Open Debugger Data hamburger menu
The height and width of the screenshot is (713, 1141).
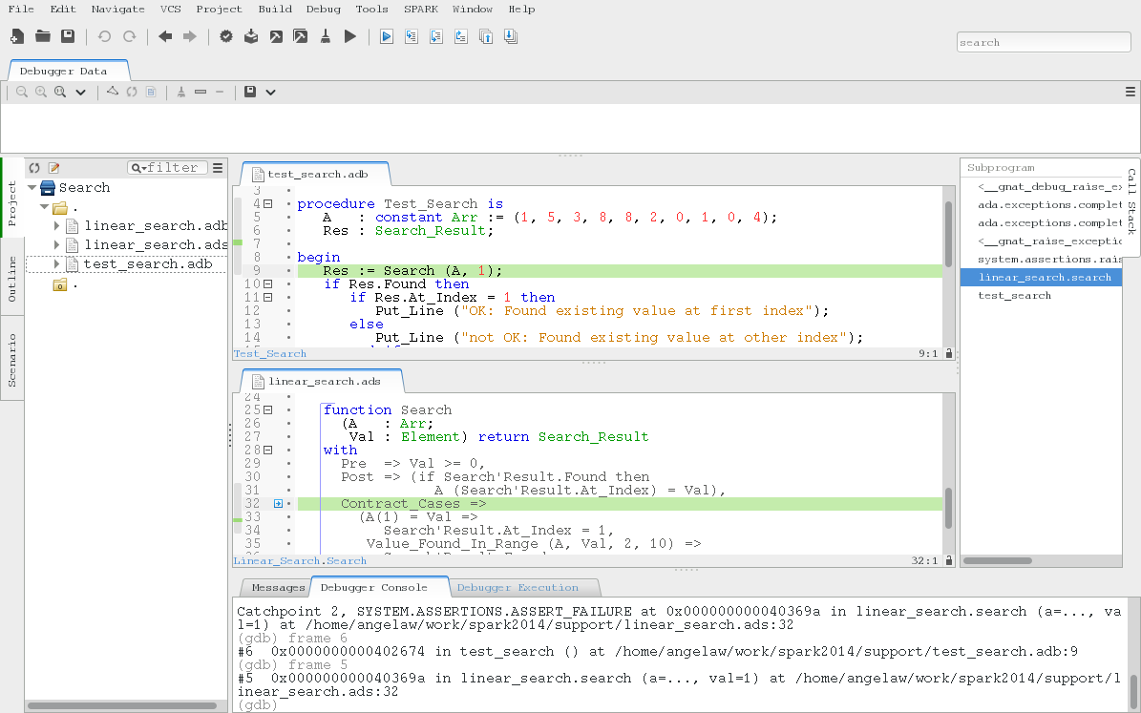point(1130,92)
